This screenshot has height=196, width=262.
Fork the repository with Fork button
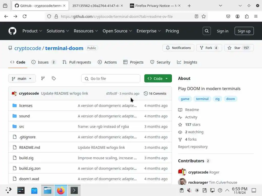209,48
